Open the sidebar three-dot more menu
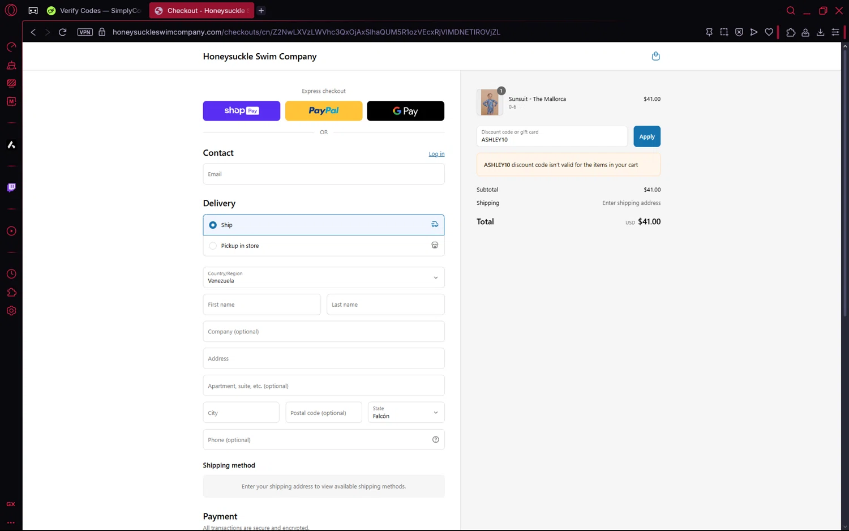The width and height of the screenshot is (849, 531). (11, 523)
